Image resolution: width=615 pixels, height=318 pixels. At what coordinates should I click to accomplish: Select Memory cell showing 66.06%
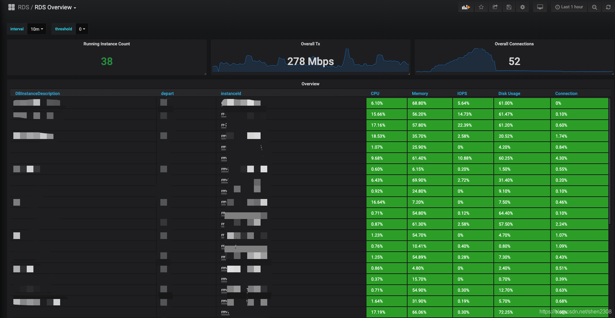(430, 312)
